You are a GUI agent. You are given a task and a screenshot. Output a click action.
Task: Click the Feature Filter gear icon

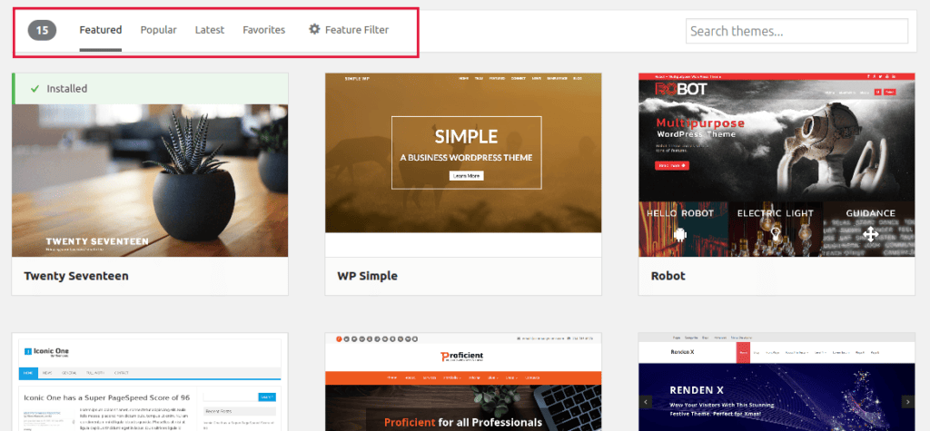(314, 29)
